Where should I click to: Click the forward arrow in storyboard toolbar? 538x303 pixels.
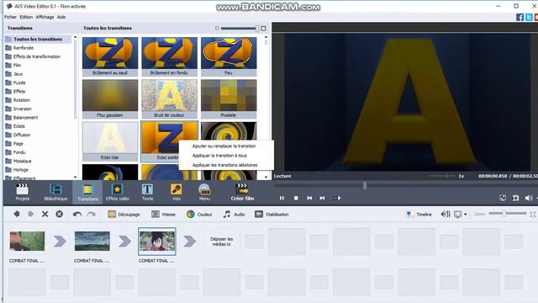(30, 214)
